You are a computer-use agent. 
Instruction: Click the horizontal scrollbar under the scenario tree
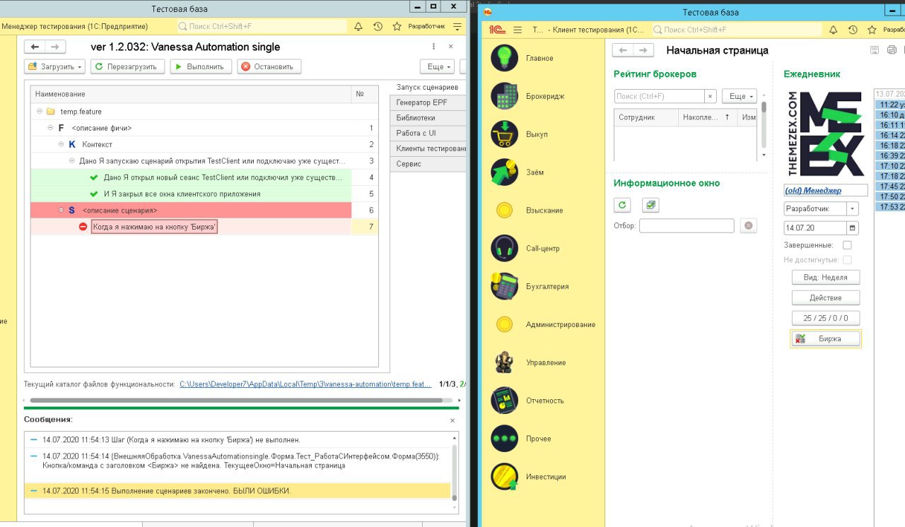coord(233,400)
